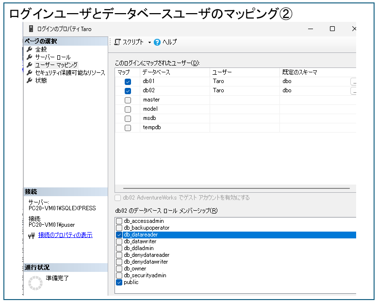Image resolution: width=377 pixels, height=302 pixels.
Task: Enable the db_securityadmin role checkbox
Action: coord(119,275)
